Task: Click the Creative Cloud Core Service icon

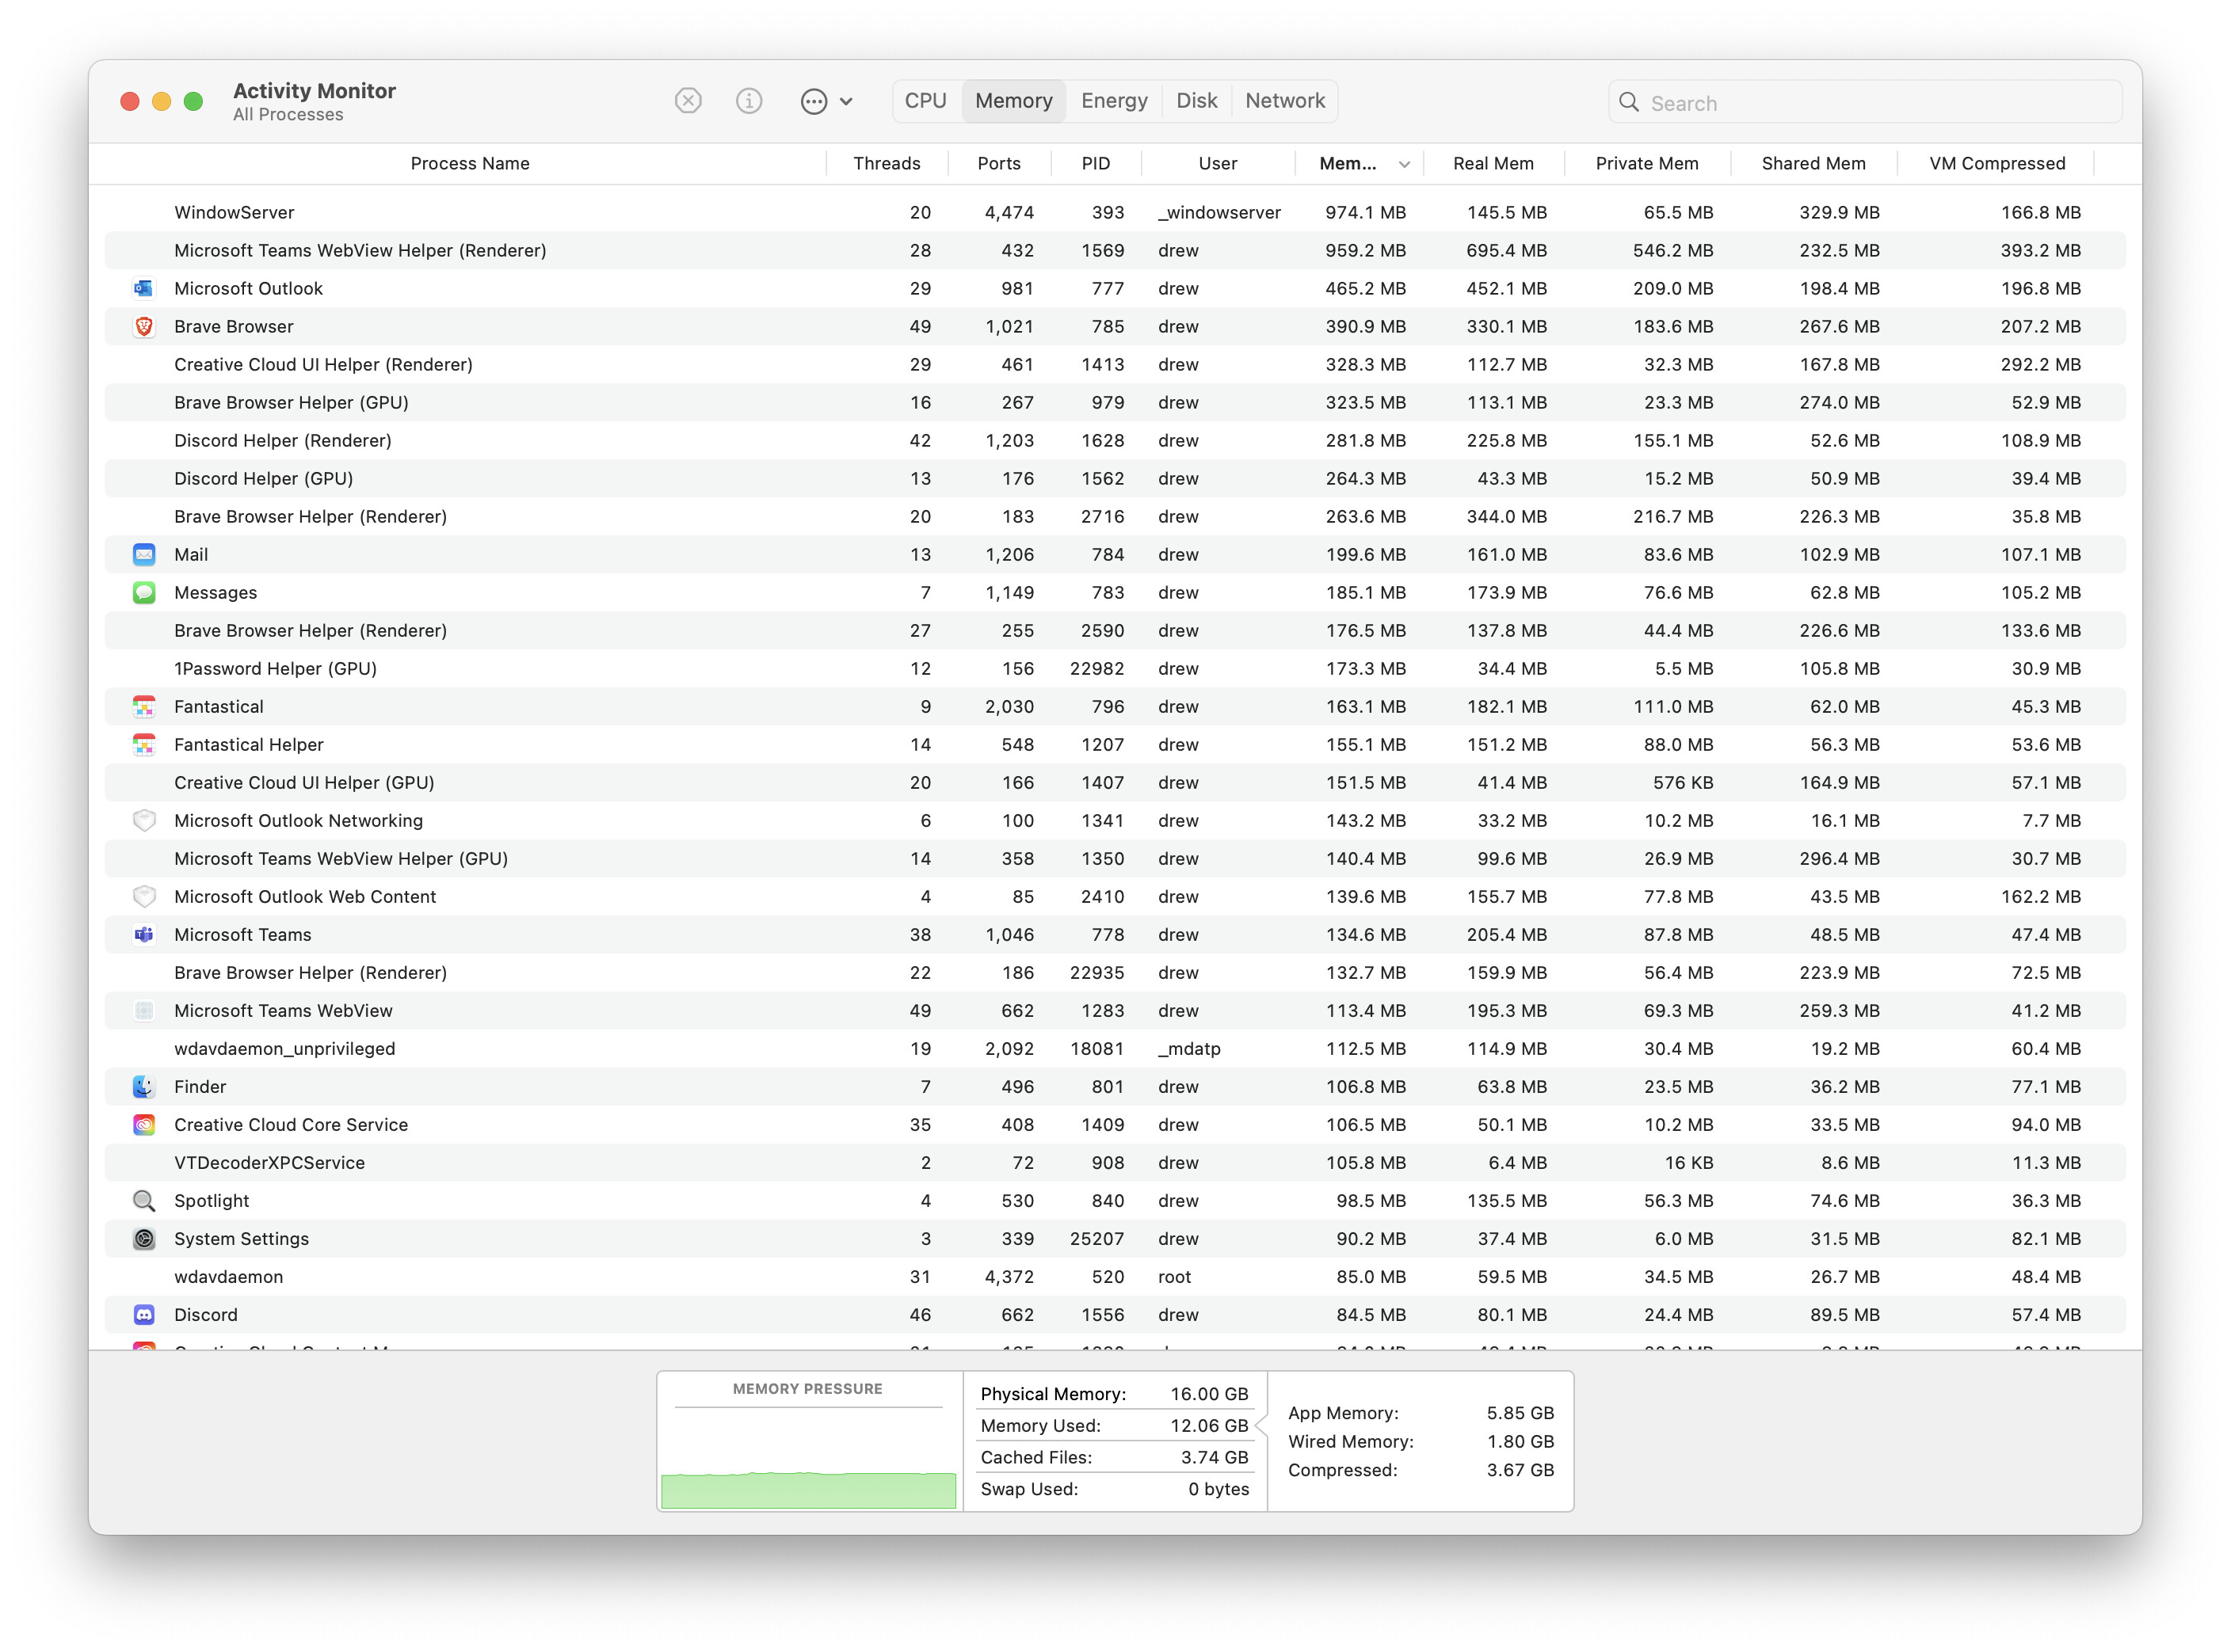Action: [x=144, y=1124]
